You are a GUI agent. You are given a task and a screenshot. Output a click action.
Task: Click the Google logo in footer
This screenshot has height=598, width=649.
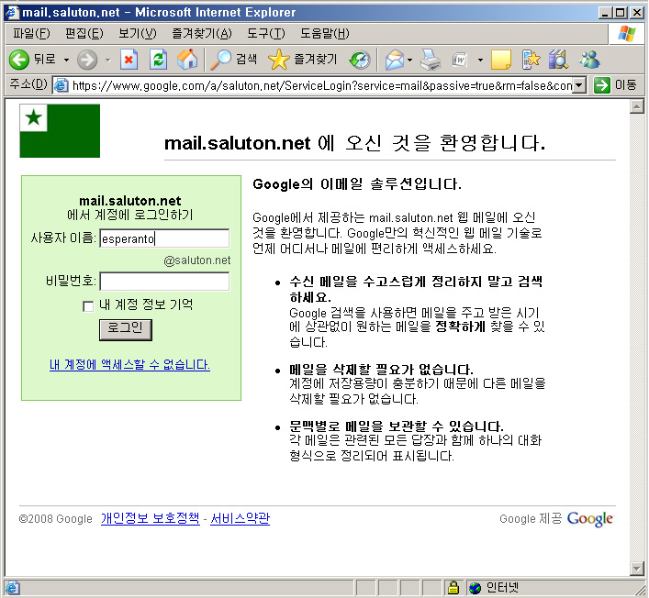[x=590, y=518]
